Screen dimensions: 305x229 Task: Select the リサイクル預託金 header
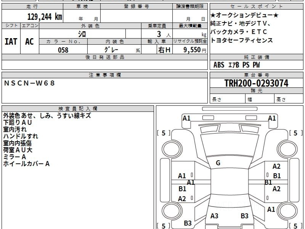pyautogui.click(x=190, y=41)
